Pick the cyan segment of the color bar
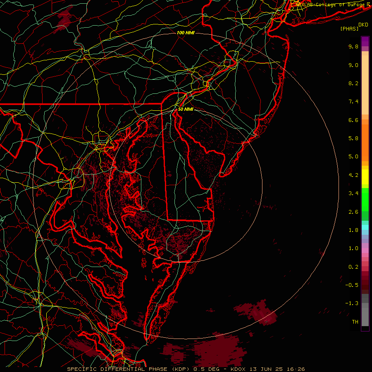The height and width of the screenshot is (372, 372). click(x=365, y=227)
